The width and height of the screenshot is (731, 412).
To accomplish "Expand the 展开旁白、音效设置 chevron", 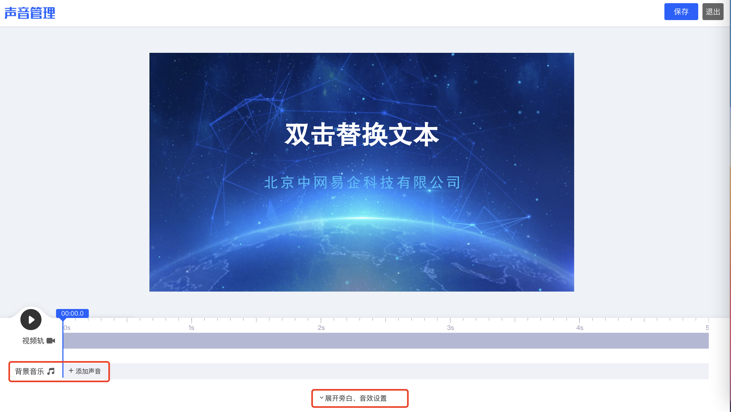I will [x=322, y=398].
